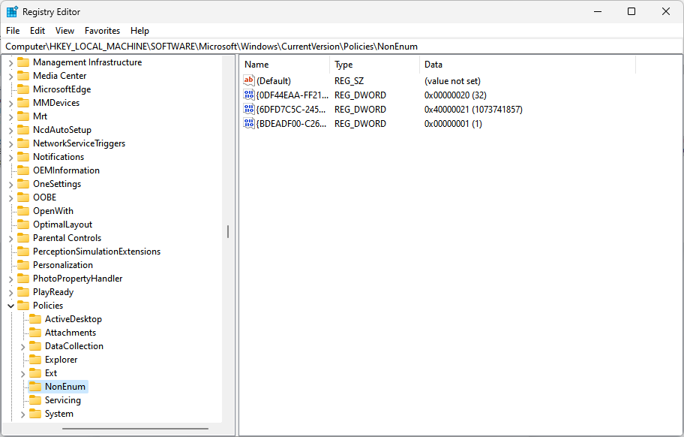Expand the DataCollection key

(22, 347)
